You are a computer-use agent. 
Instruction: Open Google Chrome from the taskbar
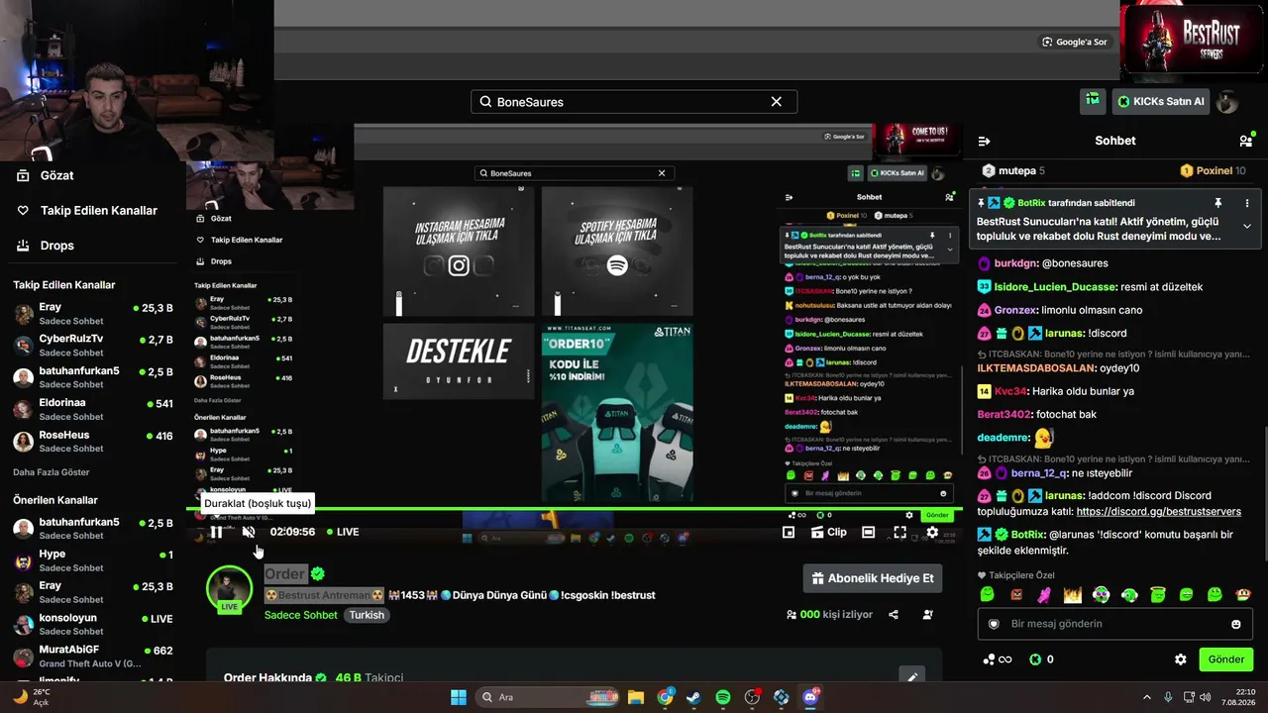[x=666, y=697]
